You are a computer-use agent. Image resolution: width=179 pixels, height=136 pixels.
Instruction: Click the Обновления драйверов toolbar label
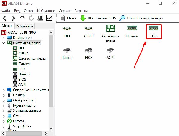point(146,18)
